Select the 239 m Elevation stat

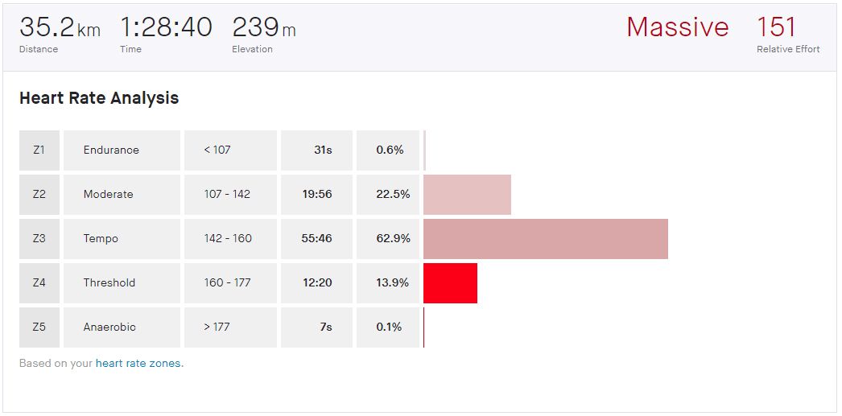(263, 27)
